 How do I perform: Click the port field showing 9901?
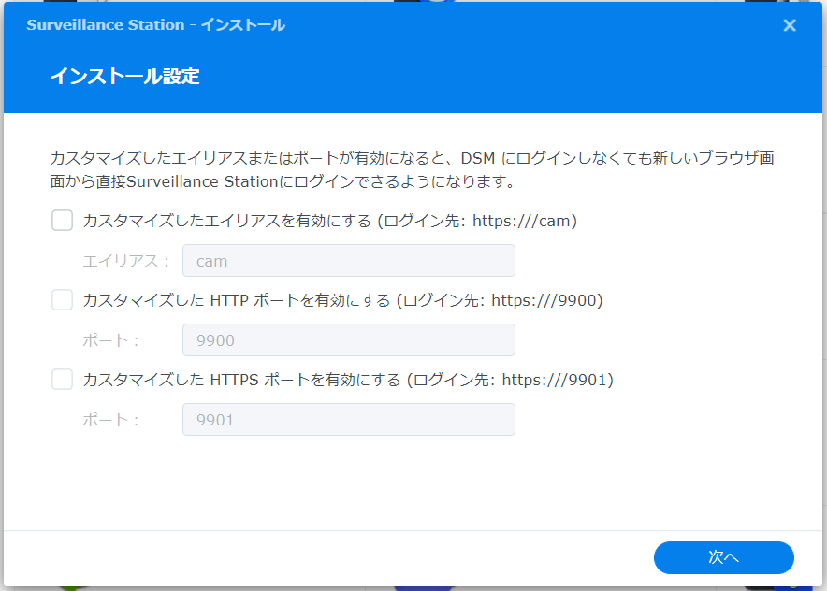coord(349,420)
